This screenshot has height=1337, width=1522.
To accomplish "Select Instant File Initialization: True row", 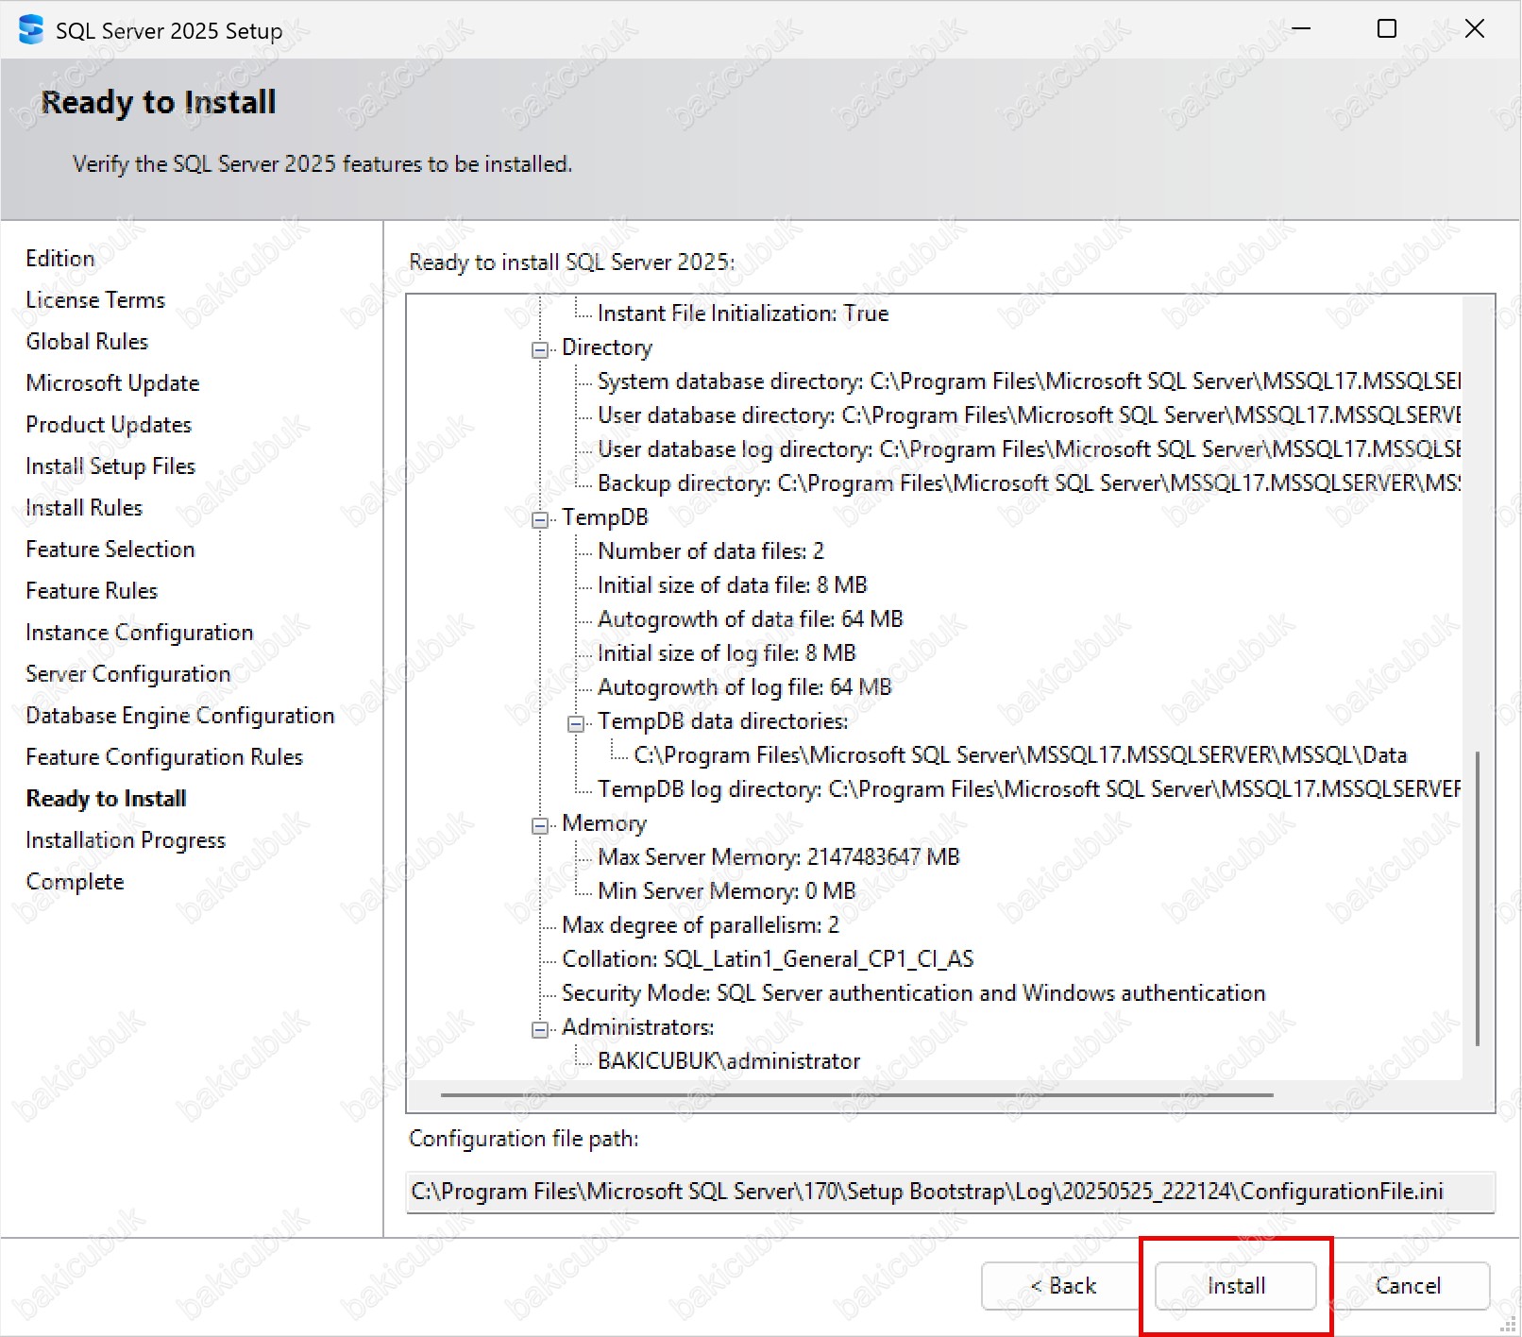I will tap(743, 313).
